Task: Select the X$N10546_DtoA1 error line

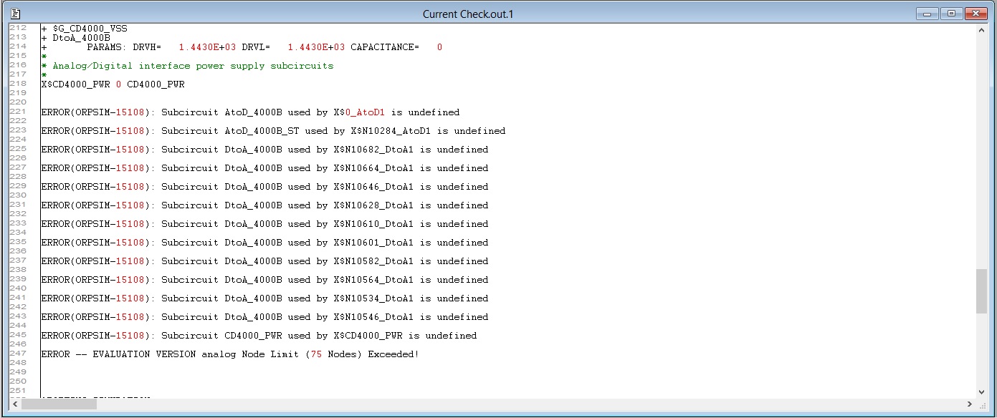Action: click(264, 317)
